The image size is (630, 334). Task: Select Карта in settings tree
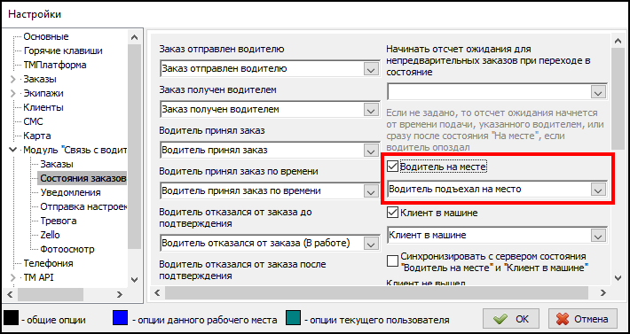point(37,136)
